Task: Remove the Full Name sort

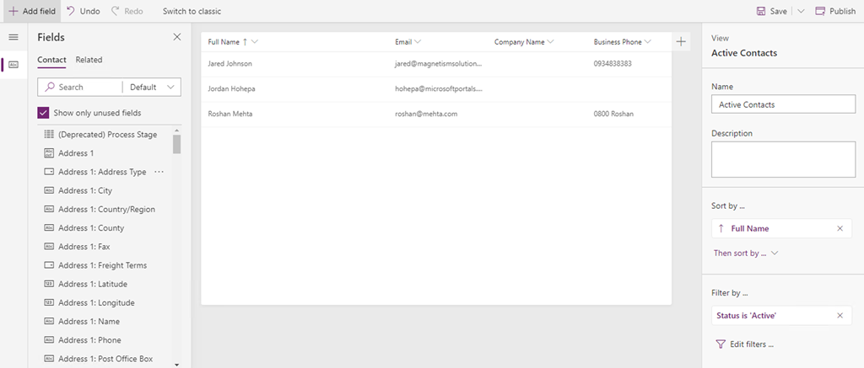Action: pos(840,228)
